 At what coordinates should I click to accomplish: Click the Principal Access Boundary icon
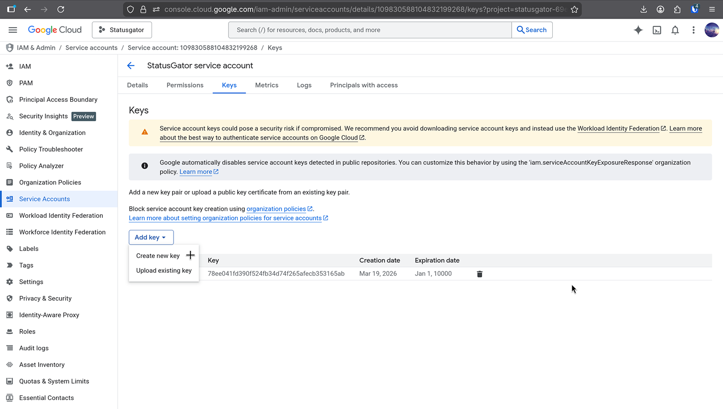[x=10, y=99]
